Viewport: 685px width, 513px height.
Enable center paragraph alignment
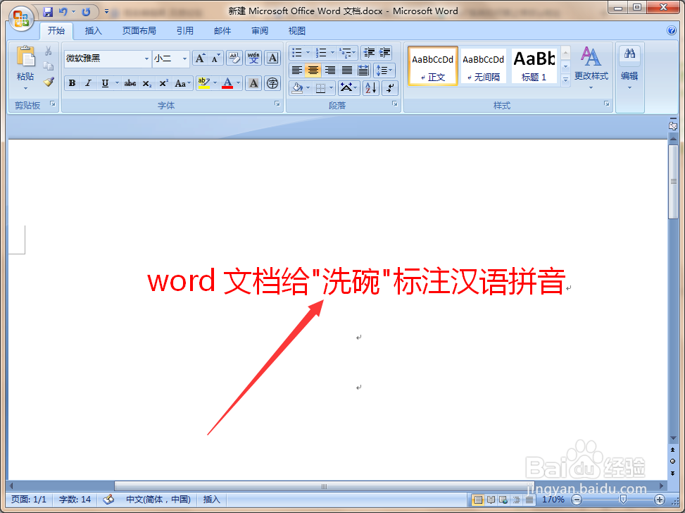(313, 70)
